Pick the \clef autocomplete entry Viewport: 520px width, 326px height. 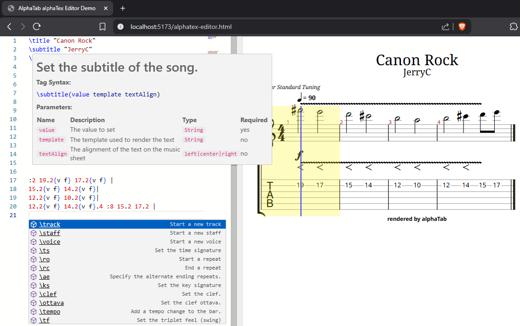pyautogui.click(x=48, y=294)
